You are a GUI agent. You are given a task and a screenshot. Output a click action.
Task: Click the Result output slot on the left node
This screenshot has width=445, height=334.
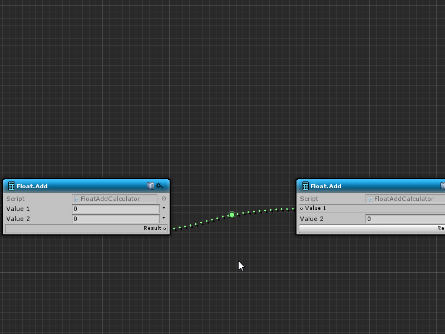tap(165, 228)
